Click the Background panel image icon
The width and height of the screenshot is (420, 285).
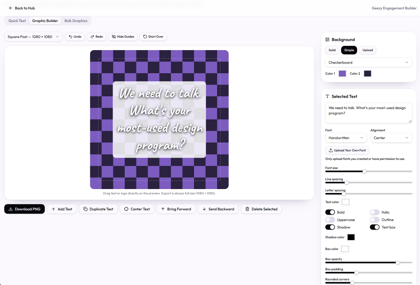click(327, 40)
